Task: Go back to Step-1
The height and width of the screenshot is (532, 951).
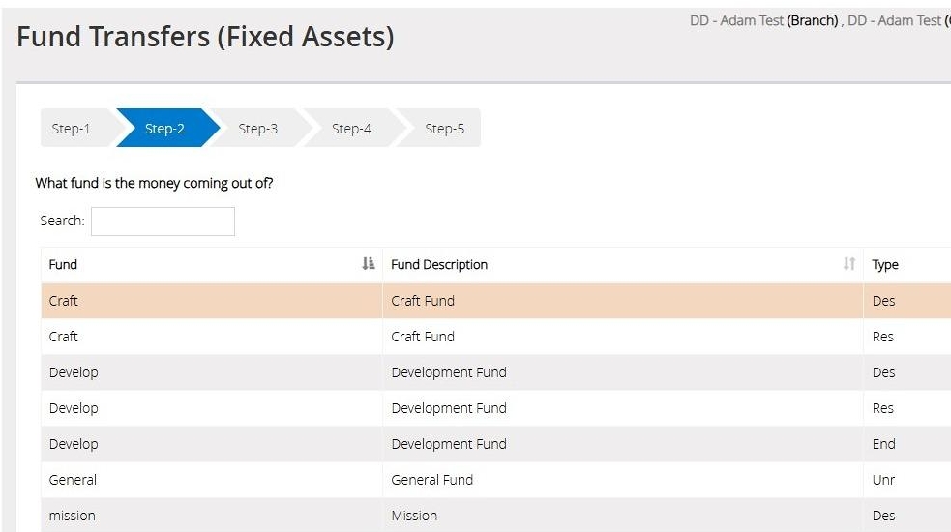Action: tap(72, 129)
